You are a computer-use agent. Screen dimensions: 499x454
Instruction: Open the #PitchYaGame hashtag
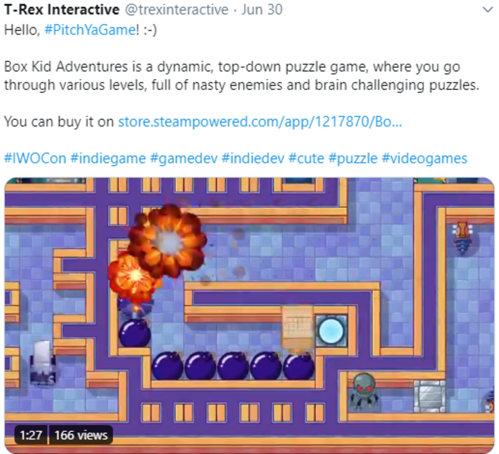(89, 30)
